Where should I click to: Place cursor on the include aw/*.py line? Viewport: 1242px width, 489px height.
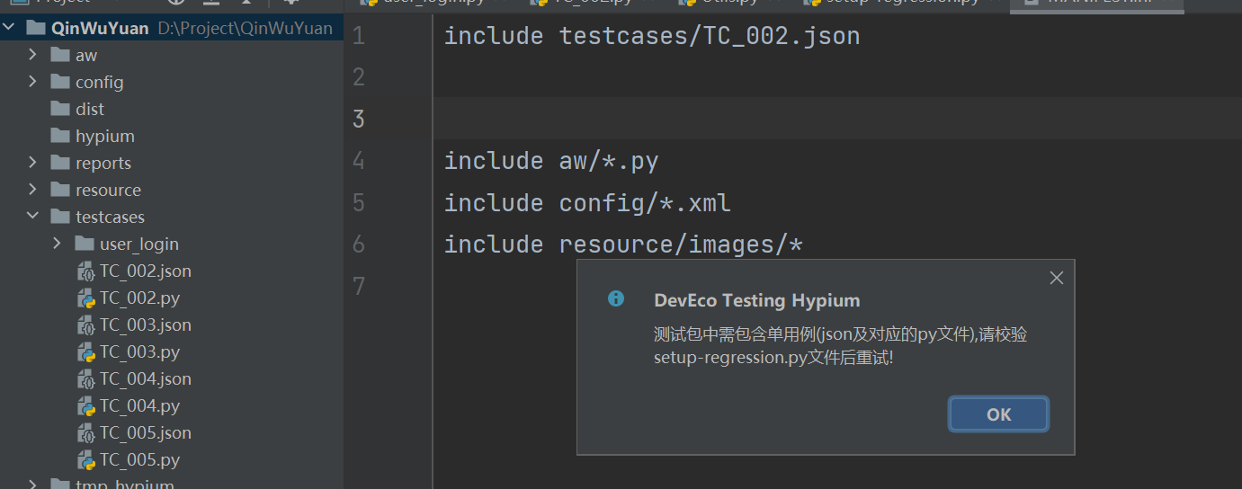tap(551, 162)
